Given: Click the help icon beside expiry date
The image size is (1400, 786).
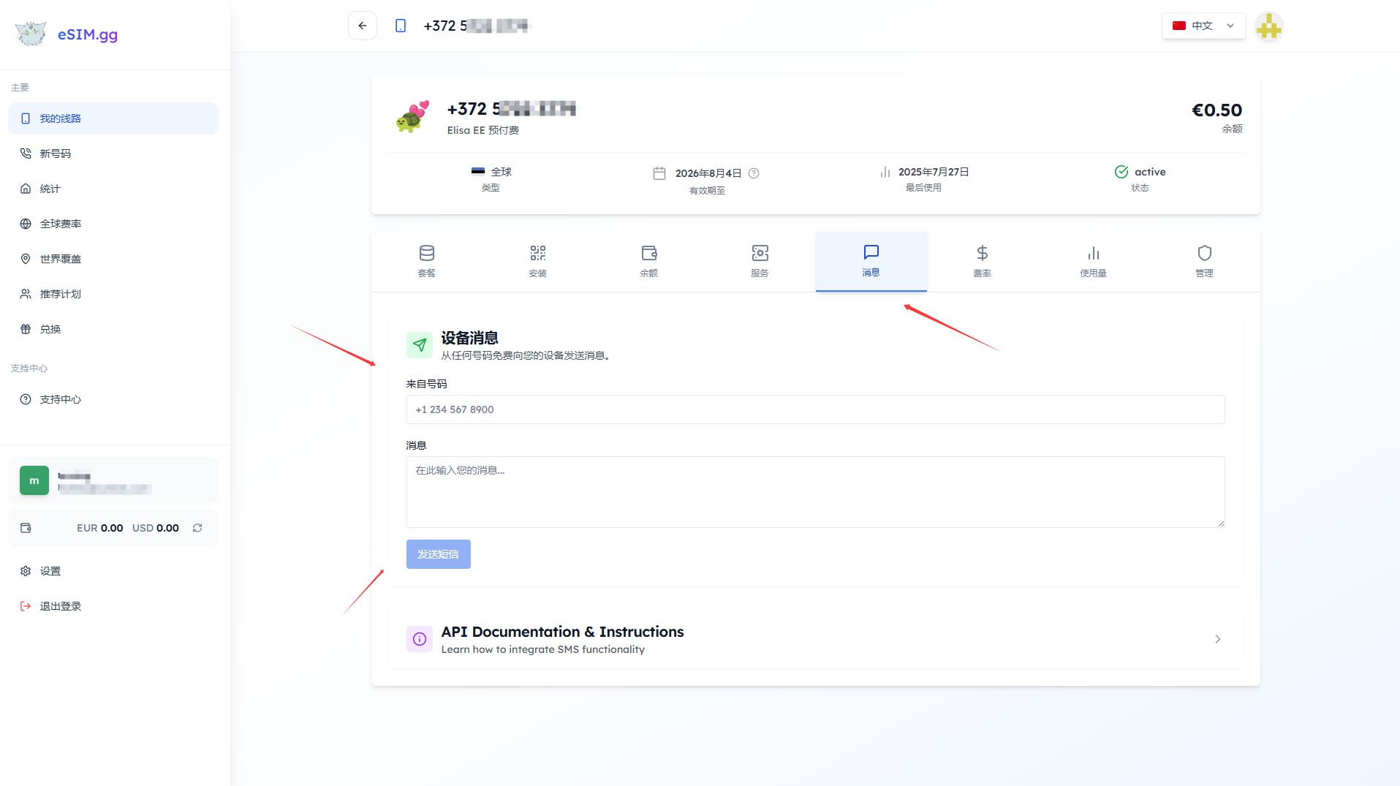Looking at the screenshot, I should click(754, 173).
